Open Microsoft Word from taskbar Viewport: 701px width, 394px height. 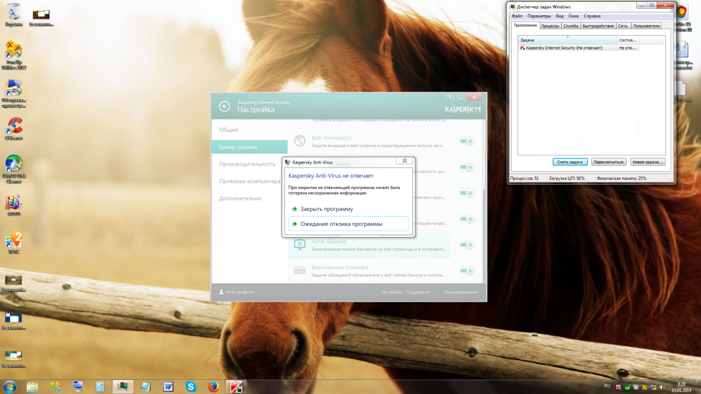[x=168, y=386]
